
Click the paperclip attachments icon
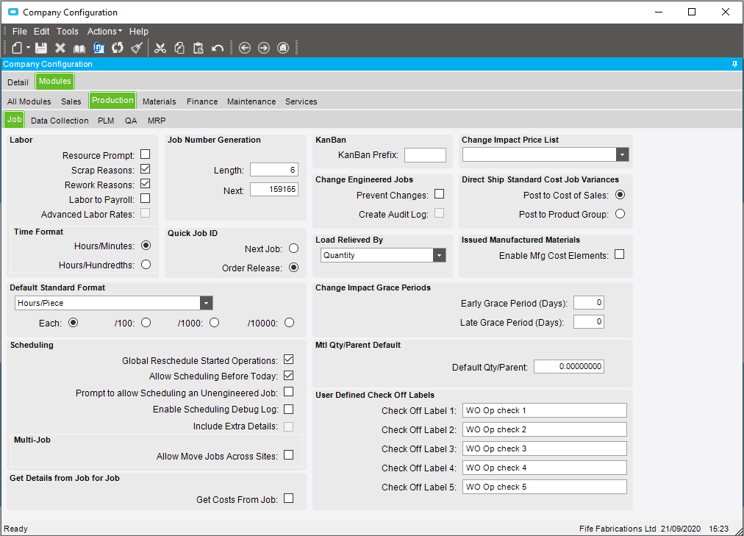tap(99, 48)
